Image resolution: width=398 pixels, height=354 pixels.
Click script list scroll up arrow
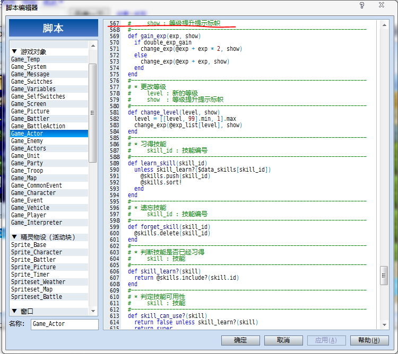93,46
